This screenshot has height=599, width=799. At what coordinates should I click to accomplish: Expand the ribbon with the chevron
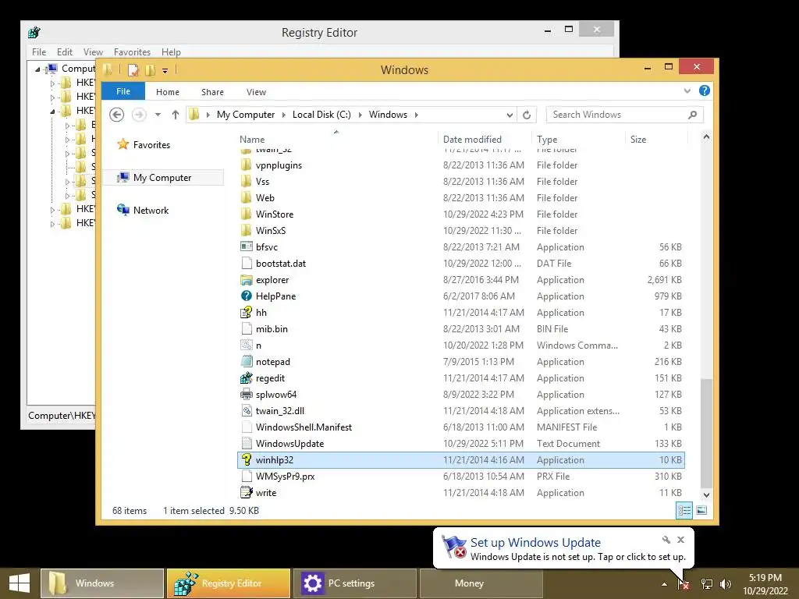pos(687,90)
